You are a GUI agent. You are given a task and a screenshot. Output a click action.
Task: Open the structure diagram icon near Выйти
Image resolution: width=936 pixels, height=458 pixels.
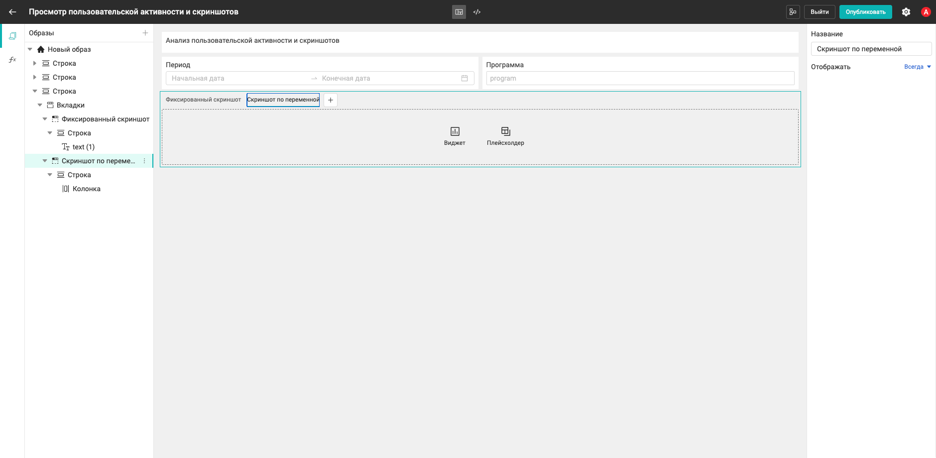(793, 12)
